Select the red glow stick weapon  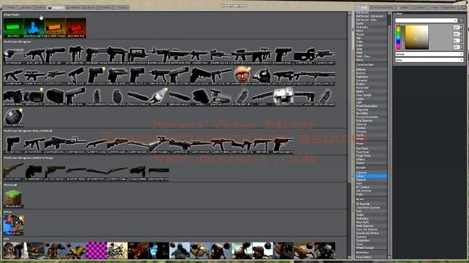(76, 28)
